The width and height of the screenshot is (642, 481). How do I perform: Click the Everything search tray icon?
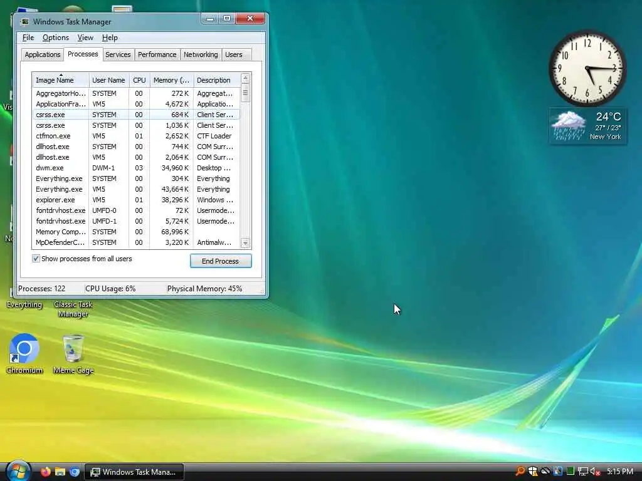pos(520,472)
